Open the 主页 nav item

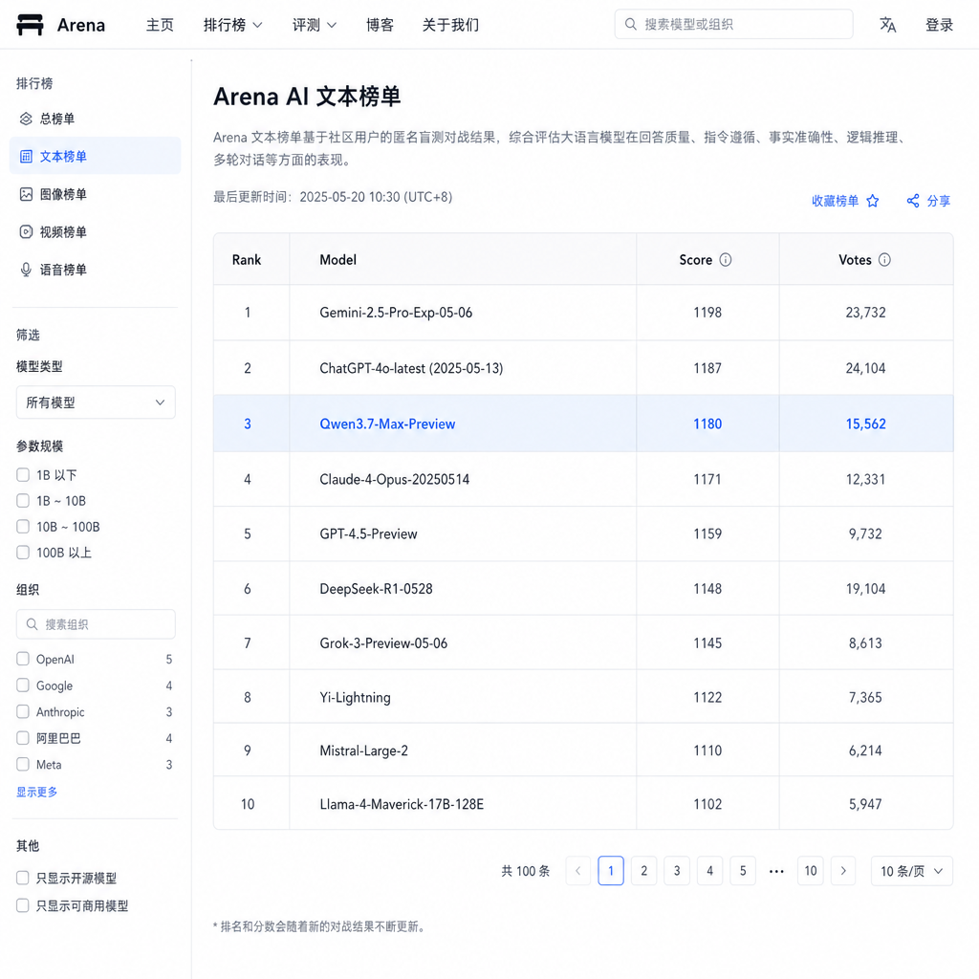pyautogui.click(x=160, y=25)
